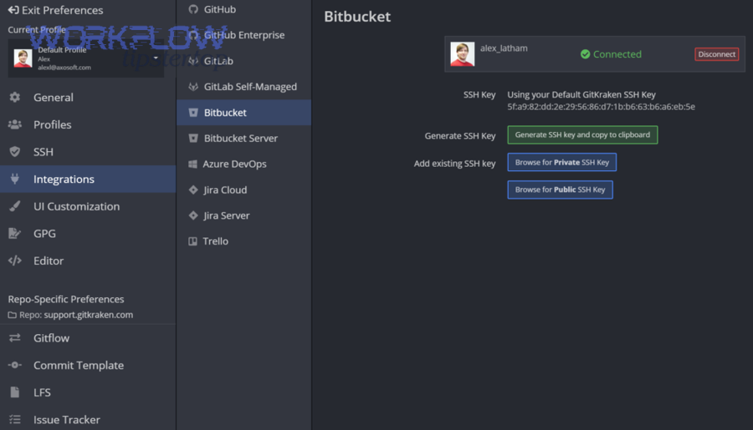Generate SSH key and copy to clipboard
The height and width of the screenshot is (430, 753).
coord(582,135)
